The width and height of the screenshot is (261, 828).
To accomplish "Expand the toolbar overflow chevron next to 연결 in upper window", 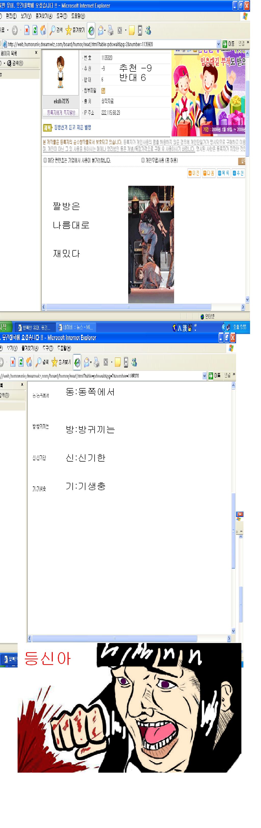I will tap(248, 42).
